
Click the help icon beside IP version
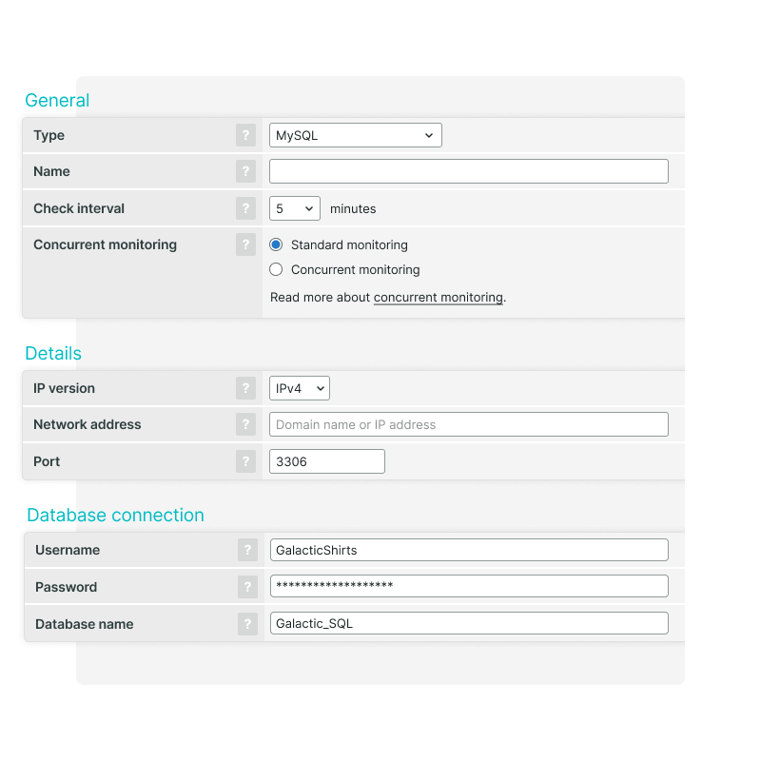coord(245,388)
